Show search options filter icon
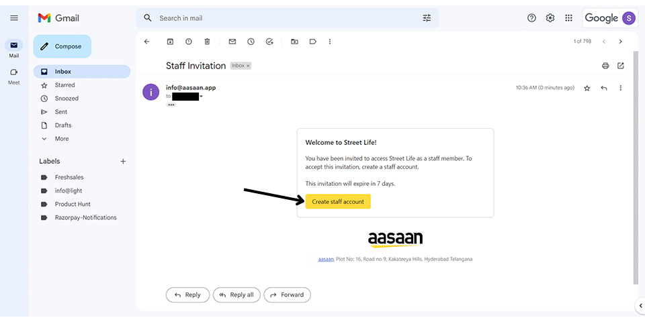Viewport: 645px width, 322px height. pyautogui.click(x=427, y=18)
